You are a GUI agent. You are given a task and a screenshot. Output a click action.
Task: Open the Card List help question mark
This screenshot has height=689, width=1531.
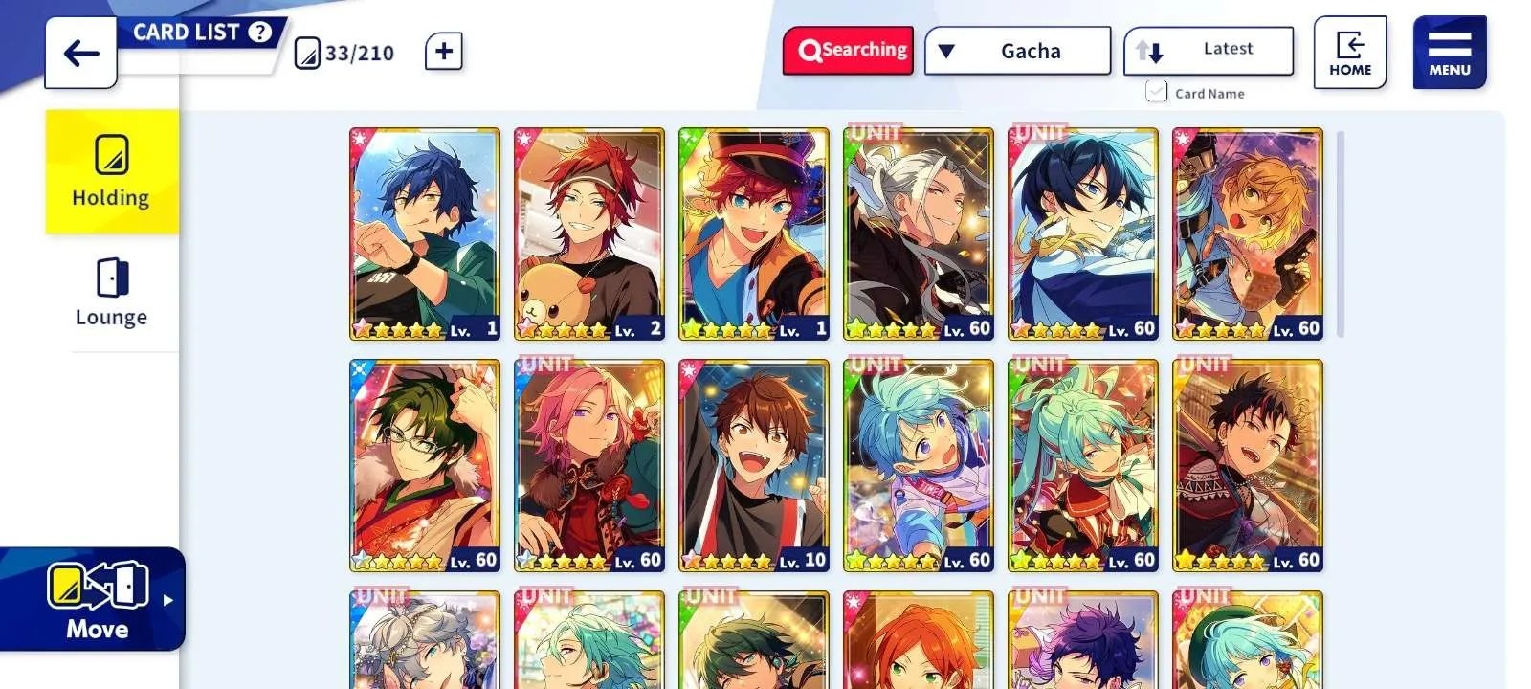click(259, 32)
